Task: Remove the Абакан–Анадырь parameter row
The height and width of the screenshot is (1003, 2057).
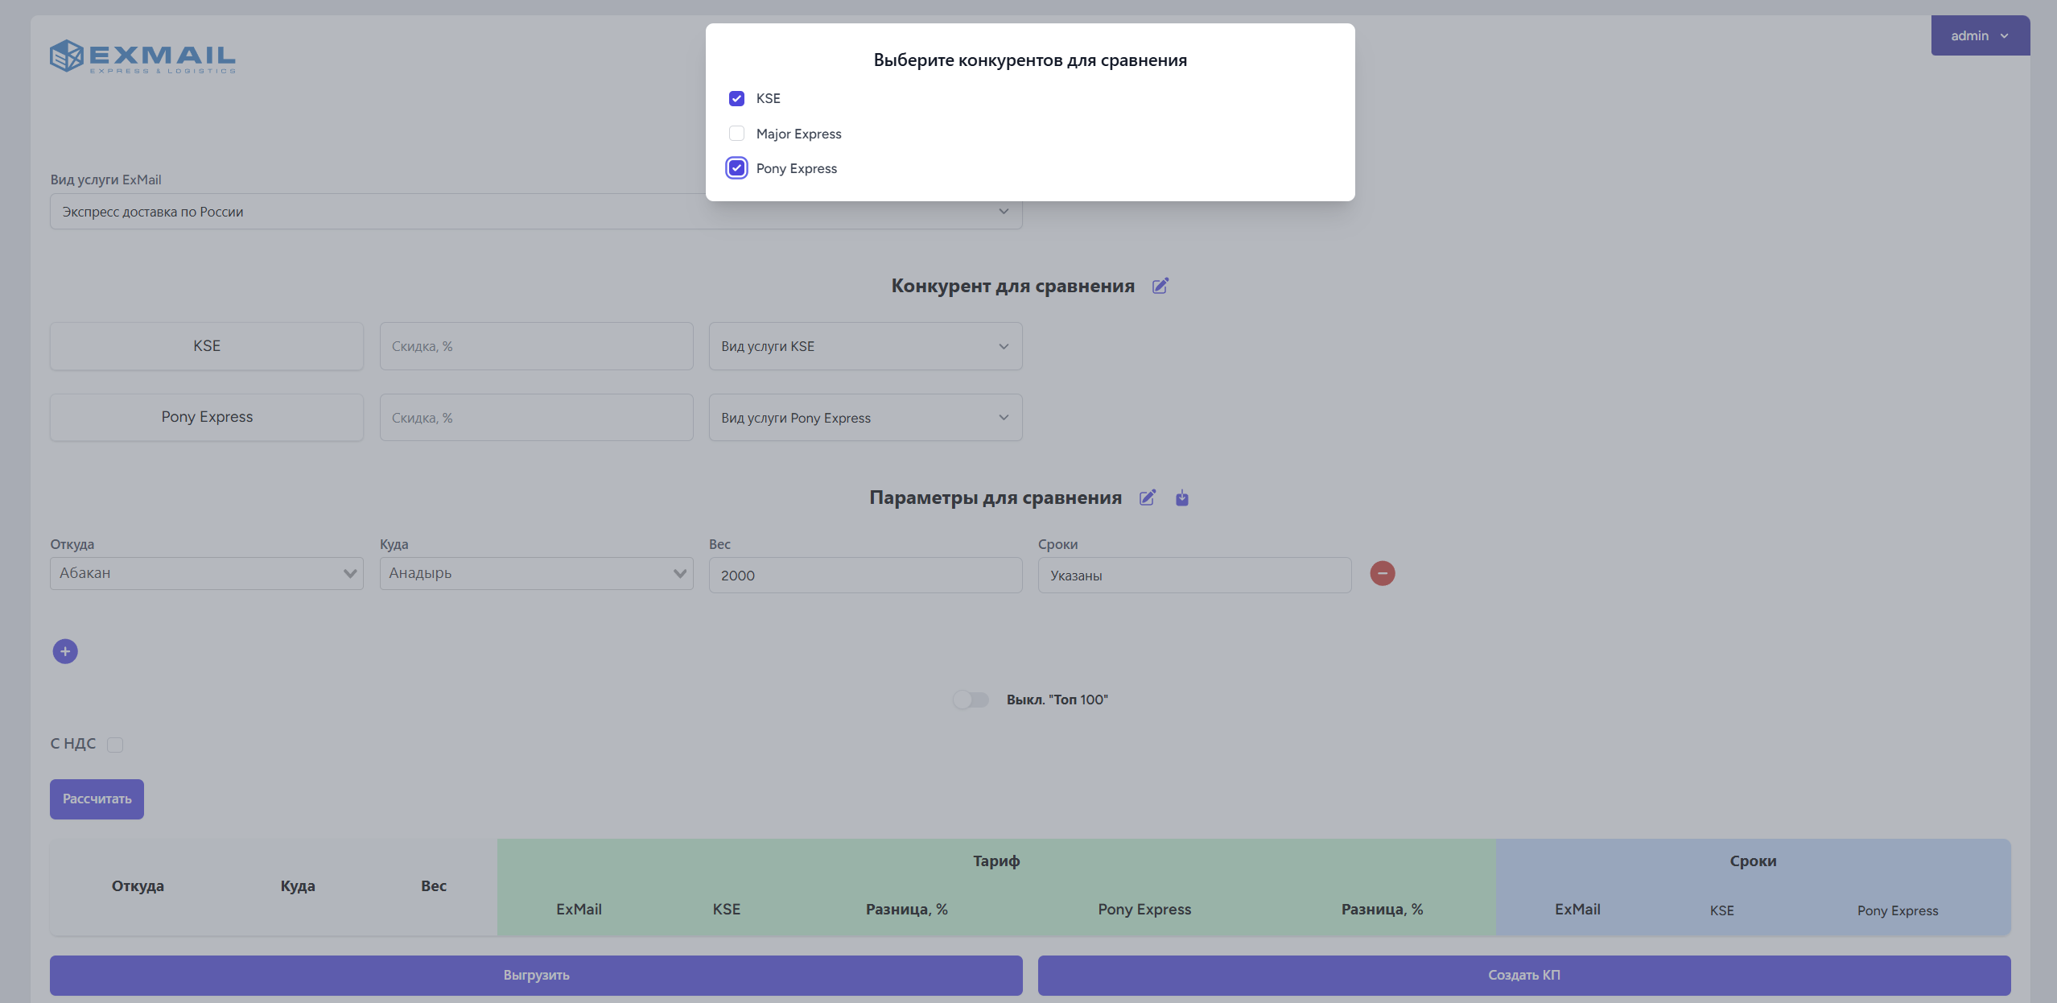Action: coord(1382,574)
